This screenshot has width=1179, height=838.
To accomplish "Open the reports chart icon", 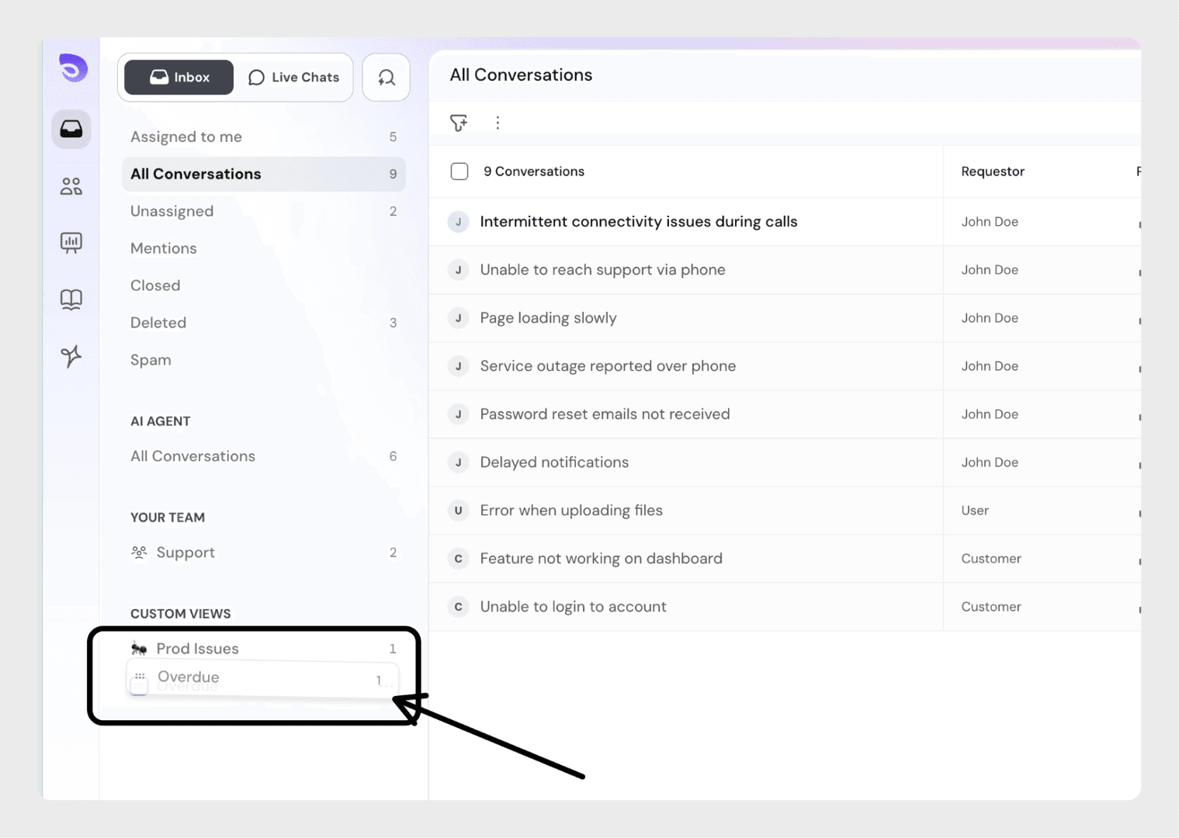I will (x=71, y=243).
